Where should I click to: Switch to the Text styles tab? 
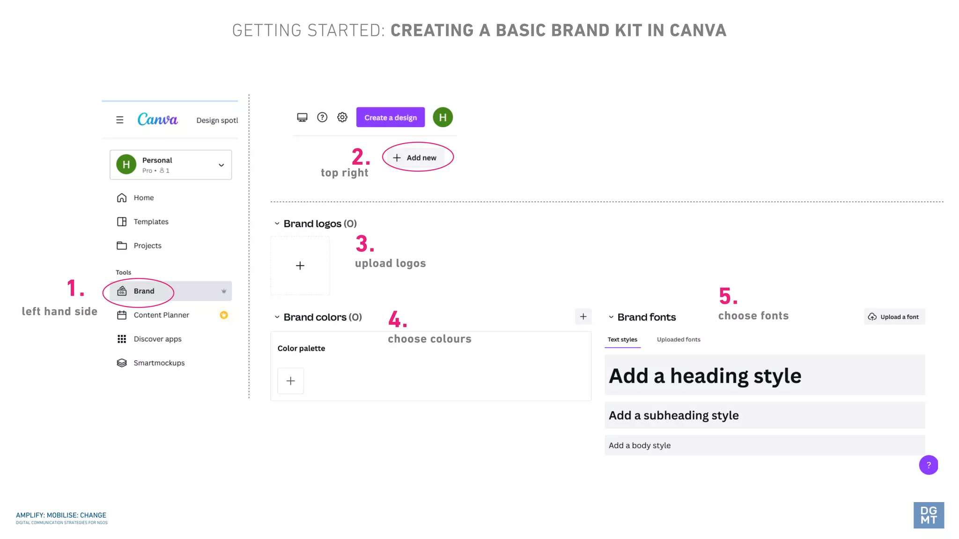coord(622,340)
